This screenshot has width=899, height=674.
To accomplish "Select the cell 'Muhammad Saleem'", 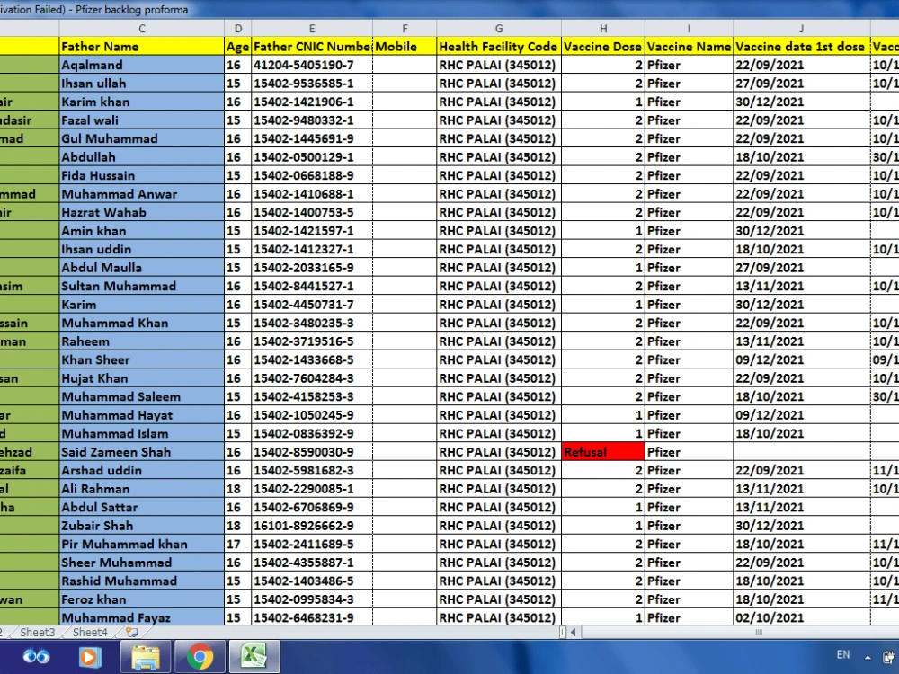I will [x=142, y=396].
